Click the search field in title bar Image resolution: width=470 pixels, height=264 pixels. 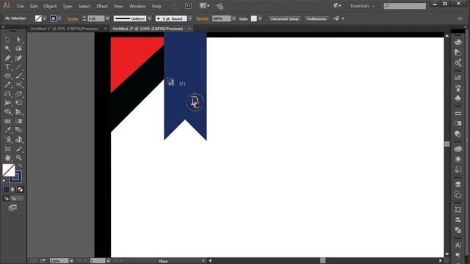click(x=405, y=6)
